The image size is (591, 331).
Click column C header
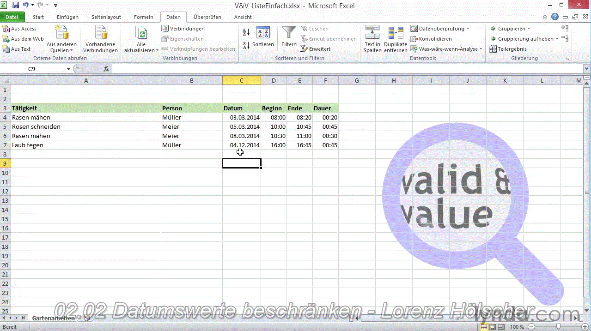(x=242, y=80)
